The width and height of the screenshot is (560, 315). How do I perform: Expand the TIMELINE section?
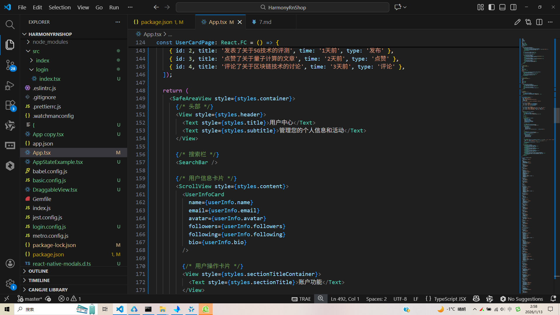tap(39, 280)
